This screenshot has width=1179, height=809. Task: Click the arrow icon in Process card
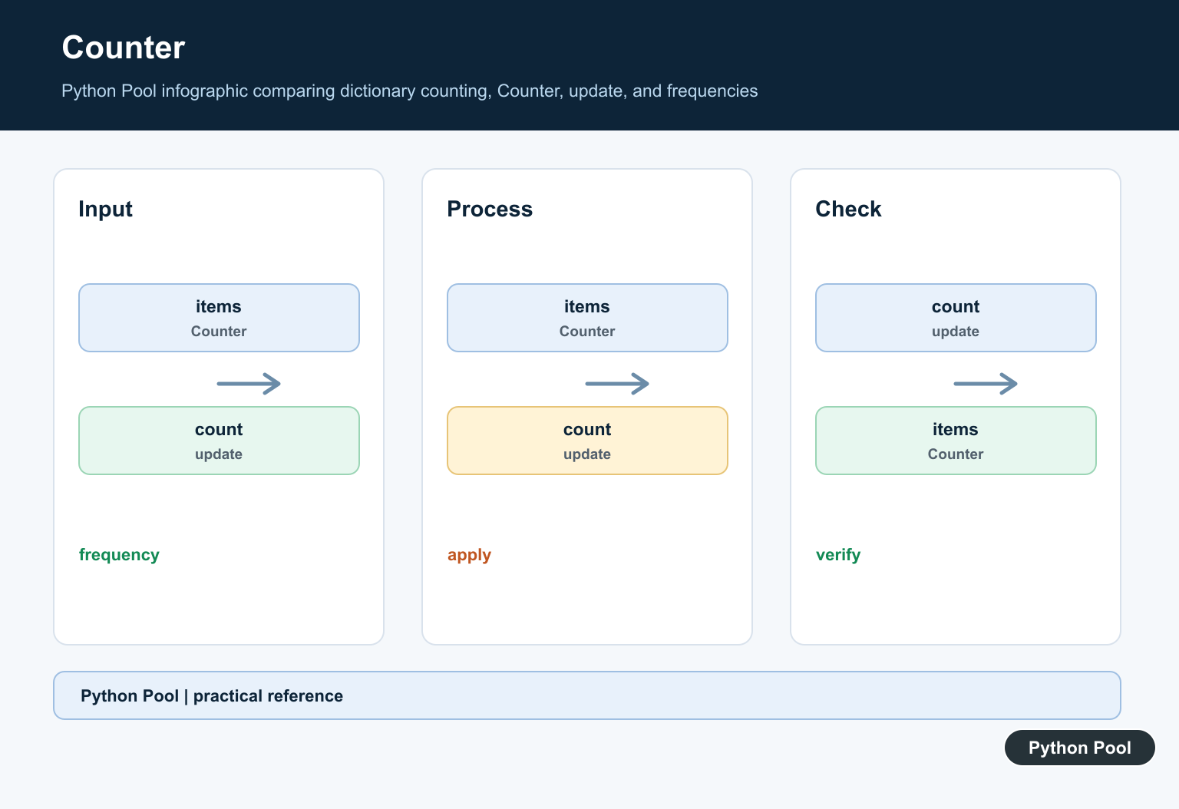tap(617, 384)
